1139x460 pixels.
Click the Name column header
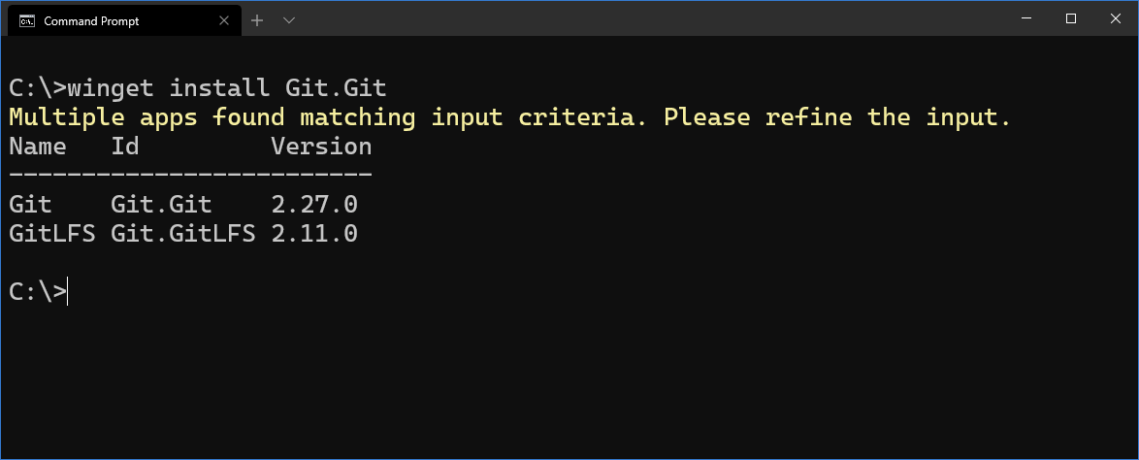[38, 147]
